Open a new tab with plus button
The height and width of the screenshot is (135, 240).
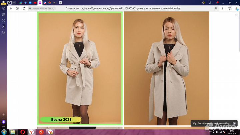[60, 3]
